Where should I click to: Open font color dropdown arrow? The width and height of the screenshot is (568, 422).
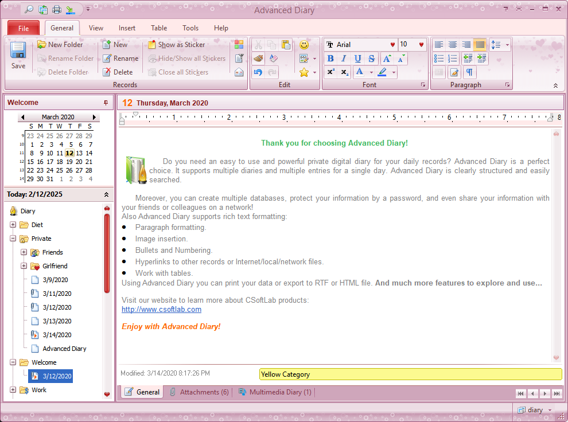click(371, 72)
